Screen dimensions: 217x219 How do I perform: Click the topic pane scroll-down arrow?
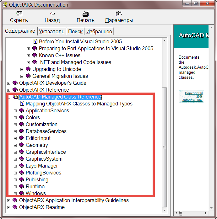pos(211,208)
